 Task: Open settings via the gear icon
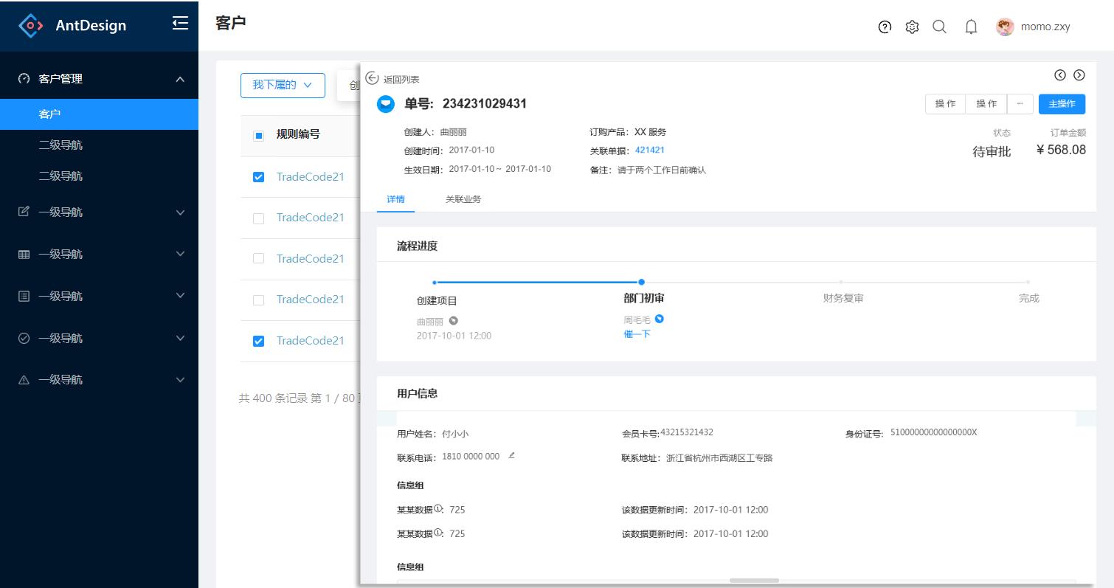[x=912, y=27]
